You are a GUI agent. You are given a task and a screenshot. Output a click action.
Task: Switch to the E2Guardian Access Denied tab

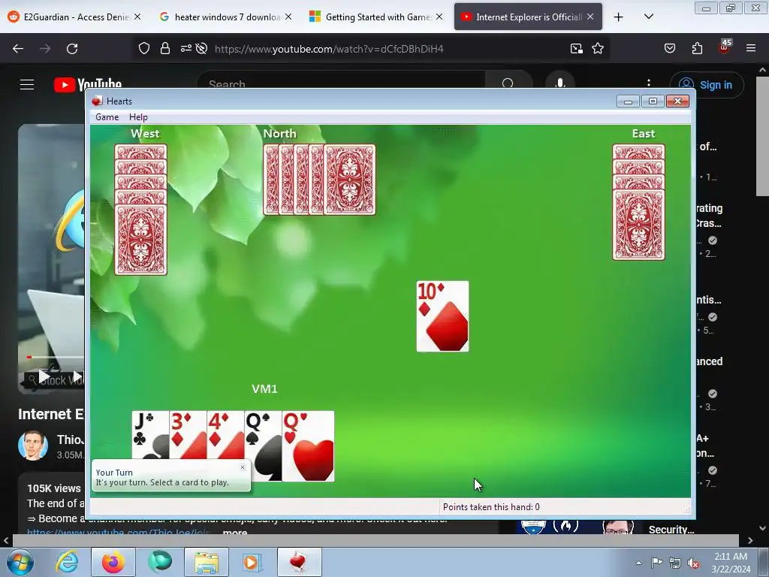coord(74,17)
